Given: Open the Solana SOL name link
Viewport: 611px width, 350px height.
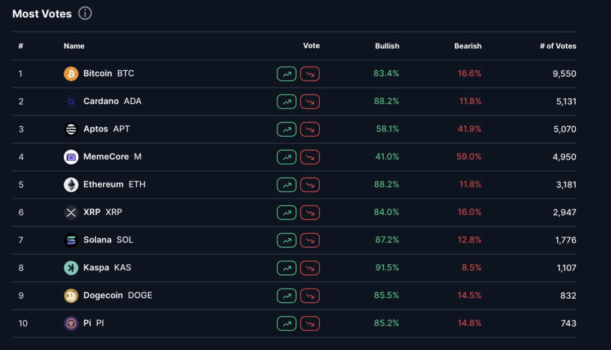Looking at the screenshot, I should click(108, 240).
